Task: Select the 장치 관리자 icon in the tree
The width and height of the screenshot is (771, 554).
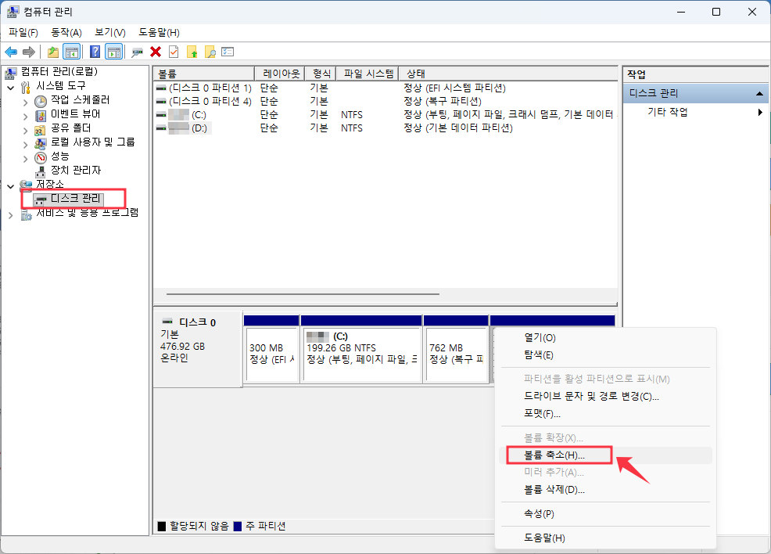Action: (41, 170)
